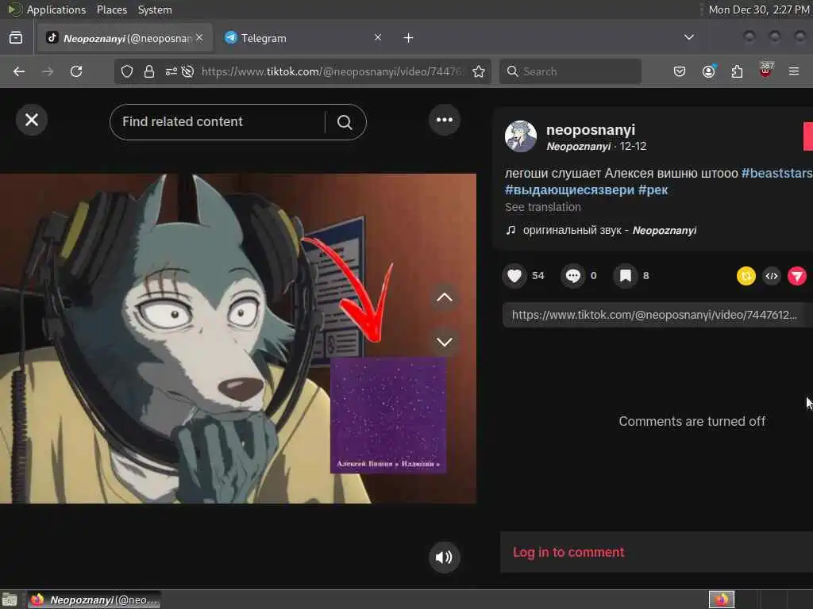Reload the current page
813x609 pixels.
pos(76,71)
